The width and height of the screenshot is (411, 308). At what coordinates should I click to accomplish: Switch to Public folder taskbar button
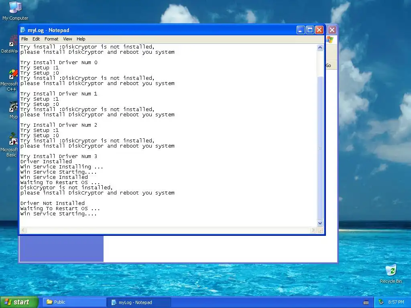click(x=74, y=302)
